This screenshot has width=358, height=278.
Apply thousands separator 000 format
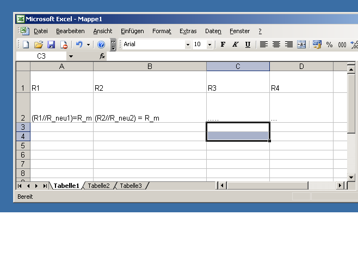342,45
